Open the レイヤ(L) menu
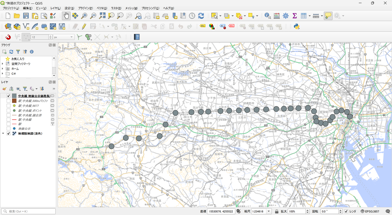Image resolution: width=392 pixels, height=215 pixels. (x=55, y=8)
